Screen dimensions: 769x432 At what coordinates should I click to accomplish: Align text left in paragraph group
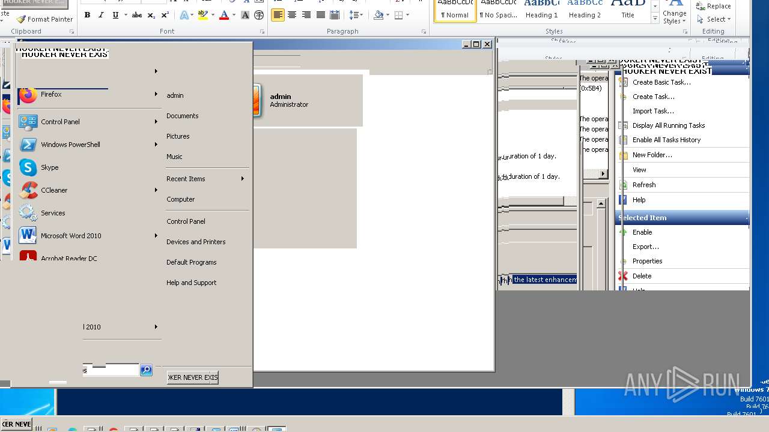278,15
